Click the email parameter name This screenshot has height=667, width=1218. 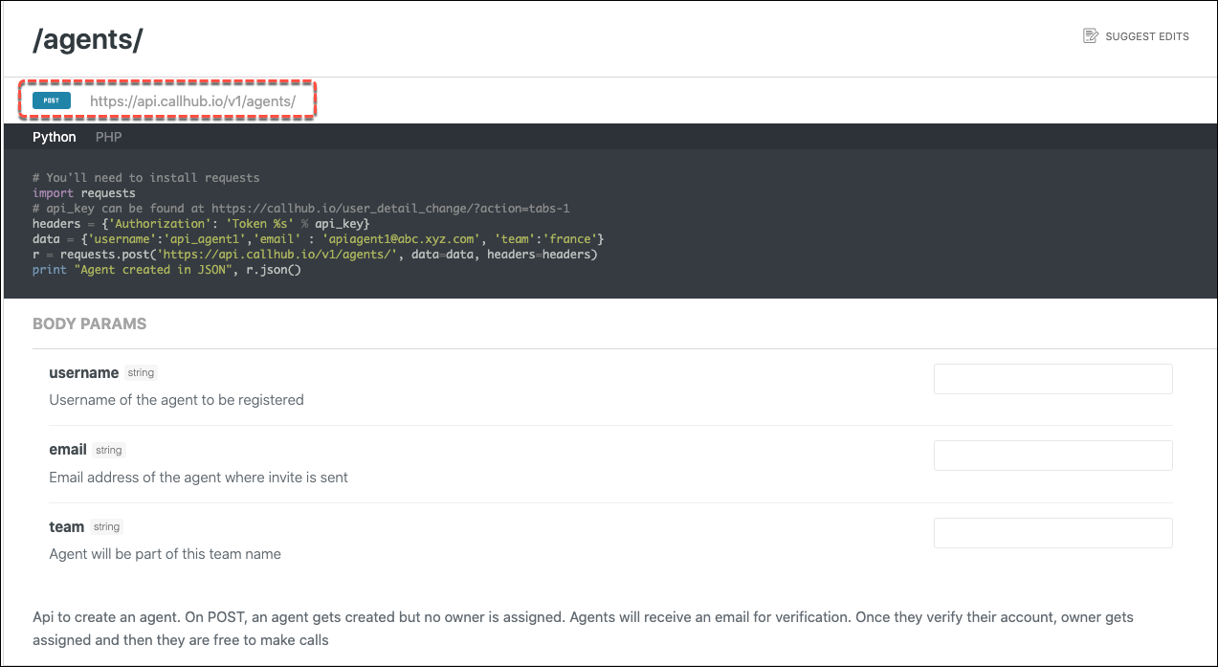[68, 449]
